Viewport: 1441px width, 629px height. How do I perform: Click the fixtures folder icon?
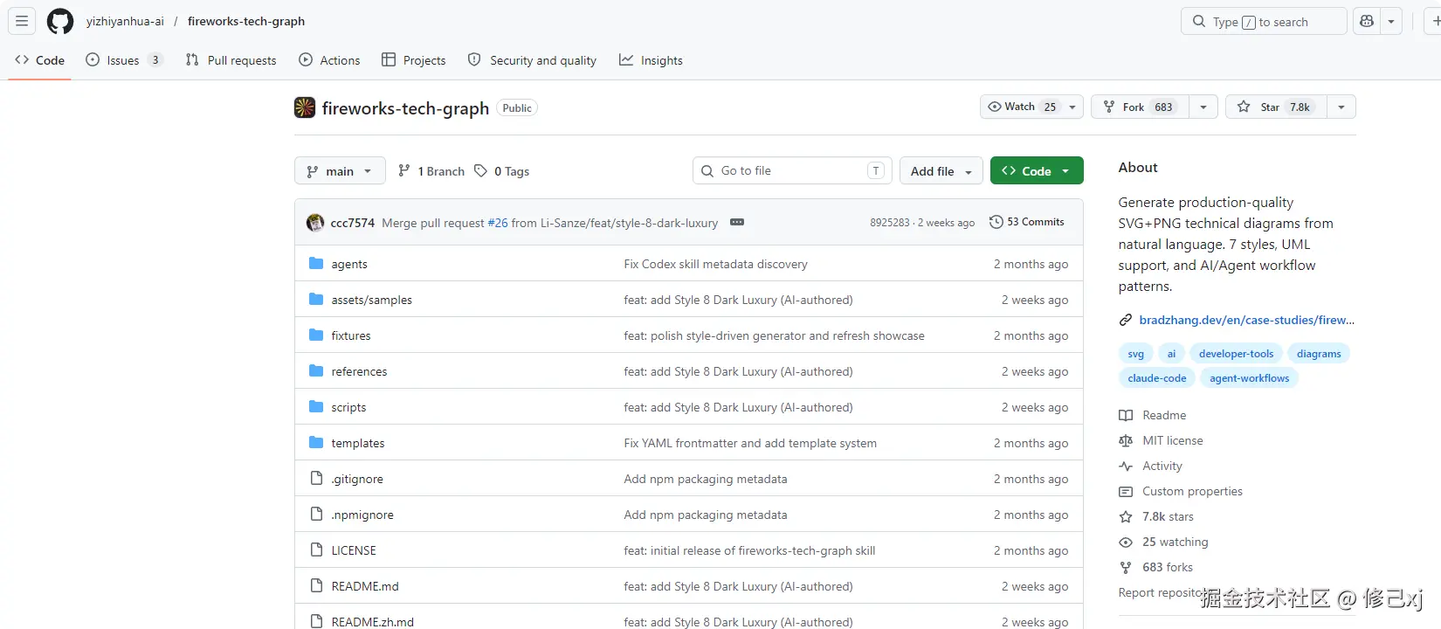tap(316, 335)
